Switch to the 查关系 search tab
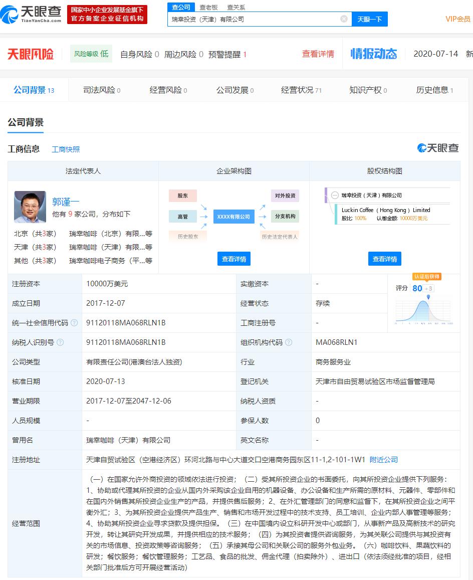Screen dimensions: 473x580 point(236,8)
